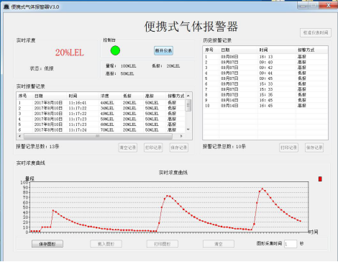Click the 校准仪表时间 button

coord(316,32)
